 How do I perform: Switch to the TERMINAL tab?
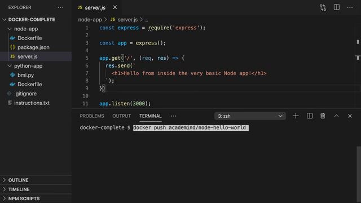(151, 116)
